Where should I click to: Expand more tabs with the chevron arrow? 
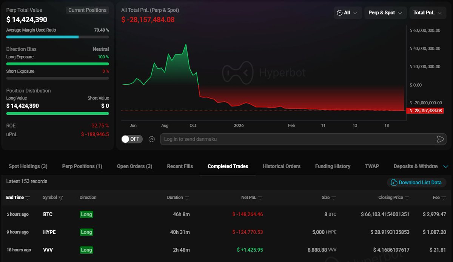coord(445,166)
